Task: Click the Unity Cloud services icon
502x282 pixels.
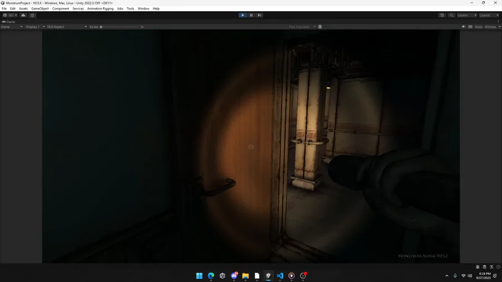Action: (x=23, y=15)
